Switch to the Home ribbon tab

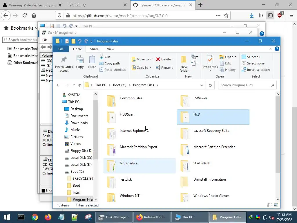[77, 49]
